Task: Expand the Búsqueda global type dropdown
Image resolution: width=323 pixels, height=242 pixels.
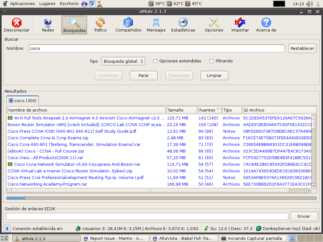Action: 123,61
